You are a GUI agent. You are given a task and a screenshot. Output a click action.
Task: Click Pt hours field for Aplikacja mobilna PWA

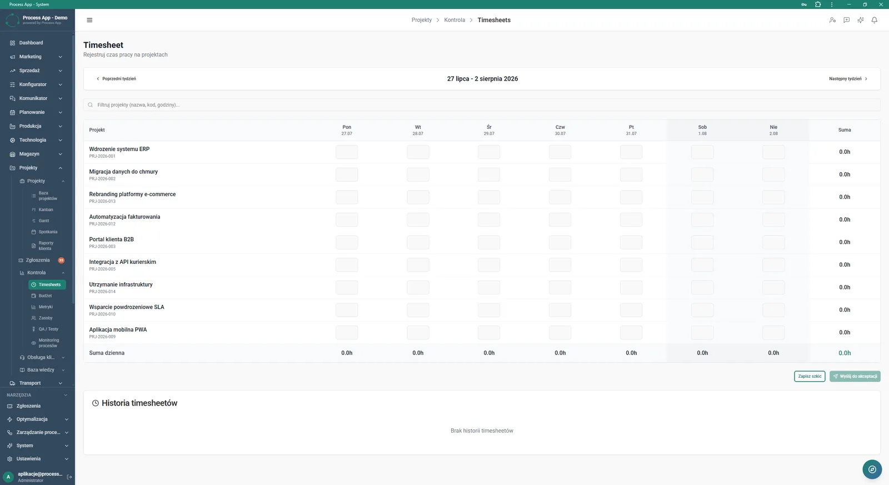pyautogui.click(x=631, y=333)
